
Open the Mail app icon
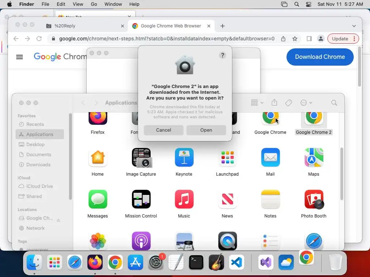pos(270,157)
